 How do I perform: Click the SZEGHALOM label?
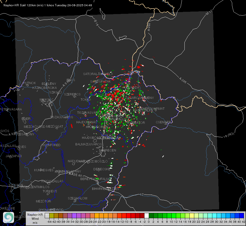(x=77, y=198)
